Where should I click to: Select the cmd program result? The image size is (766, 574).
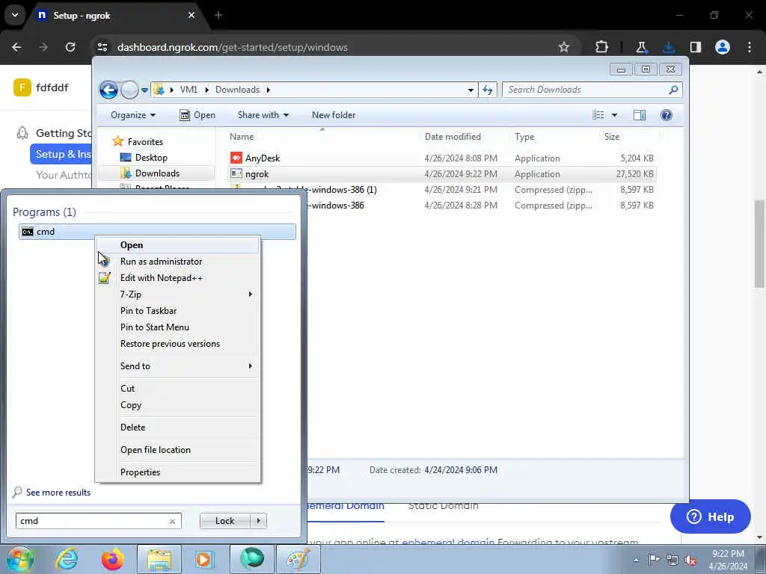pos(157,232)
